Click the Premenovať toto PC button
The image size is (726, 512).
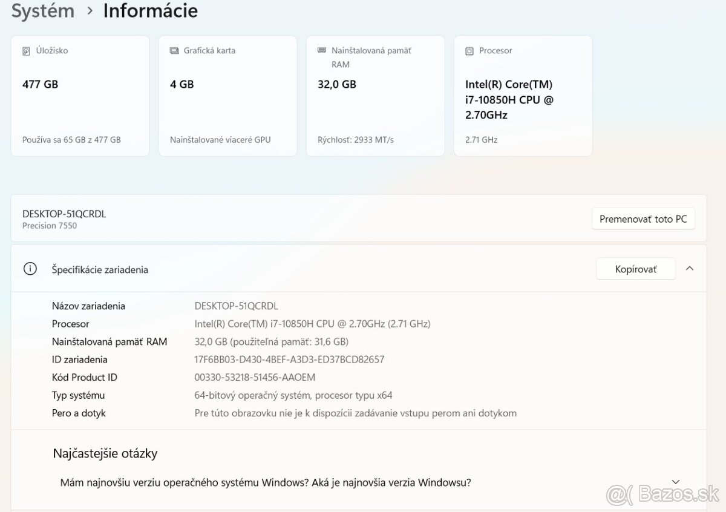tap(643, 218)
